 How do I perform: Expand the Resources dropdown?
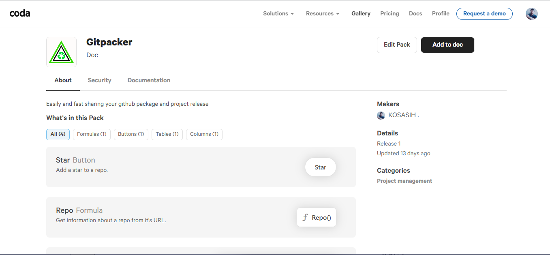pyautogui.click(x=323, y=13)
